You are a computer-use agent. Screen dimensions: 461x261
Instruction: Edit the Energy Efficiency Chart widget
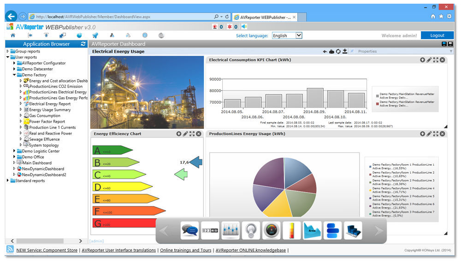[185, 134]
